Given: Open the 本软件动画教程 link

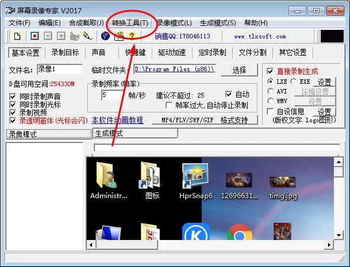Looking at the screenshot, I should pyautogui.click(x=117, y=120).
